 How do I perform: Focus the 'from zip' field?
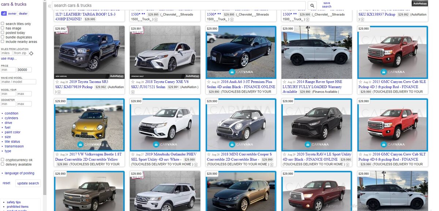tap(20, 53)
